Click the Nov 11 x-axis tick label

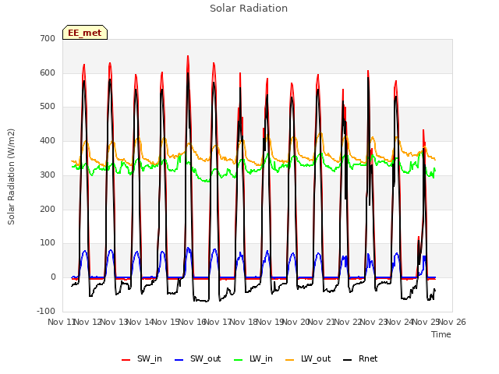pos(61,322)
